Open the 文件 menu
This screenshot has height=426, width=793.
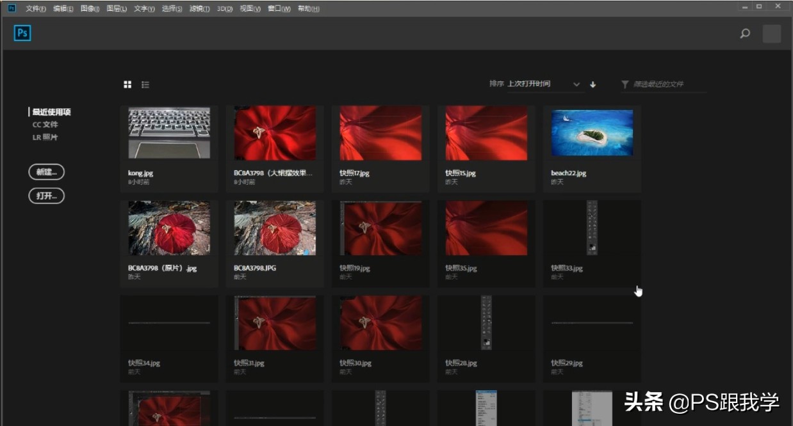point(35,8)
